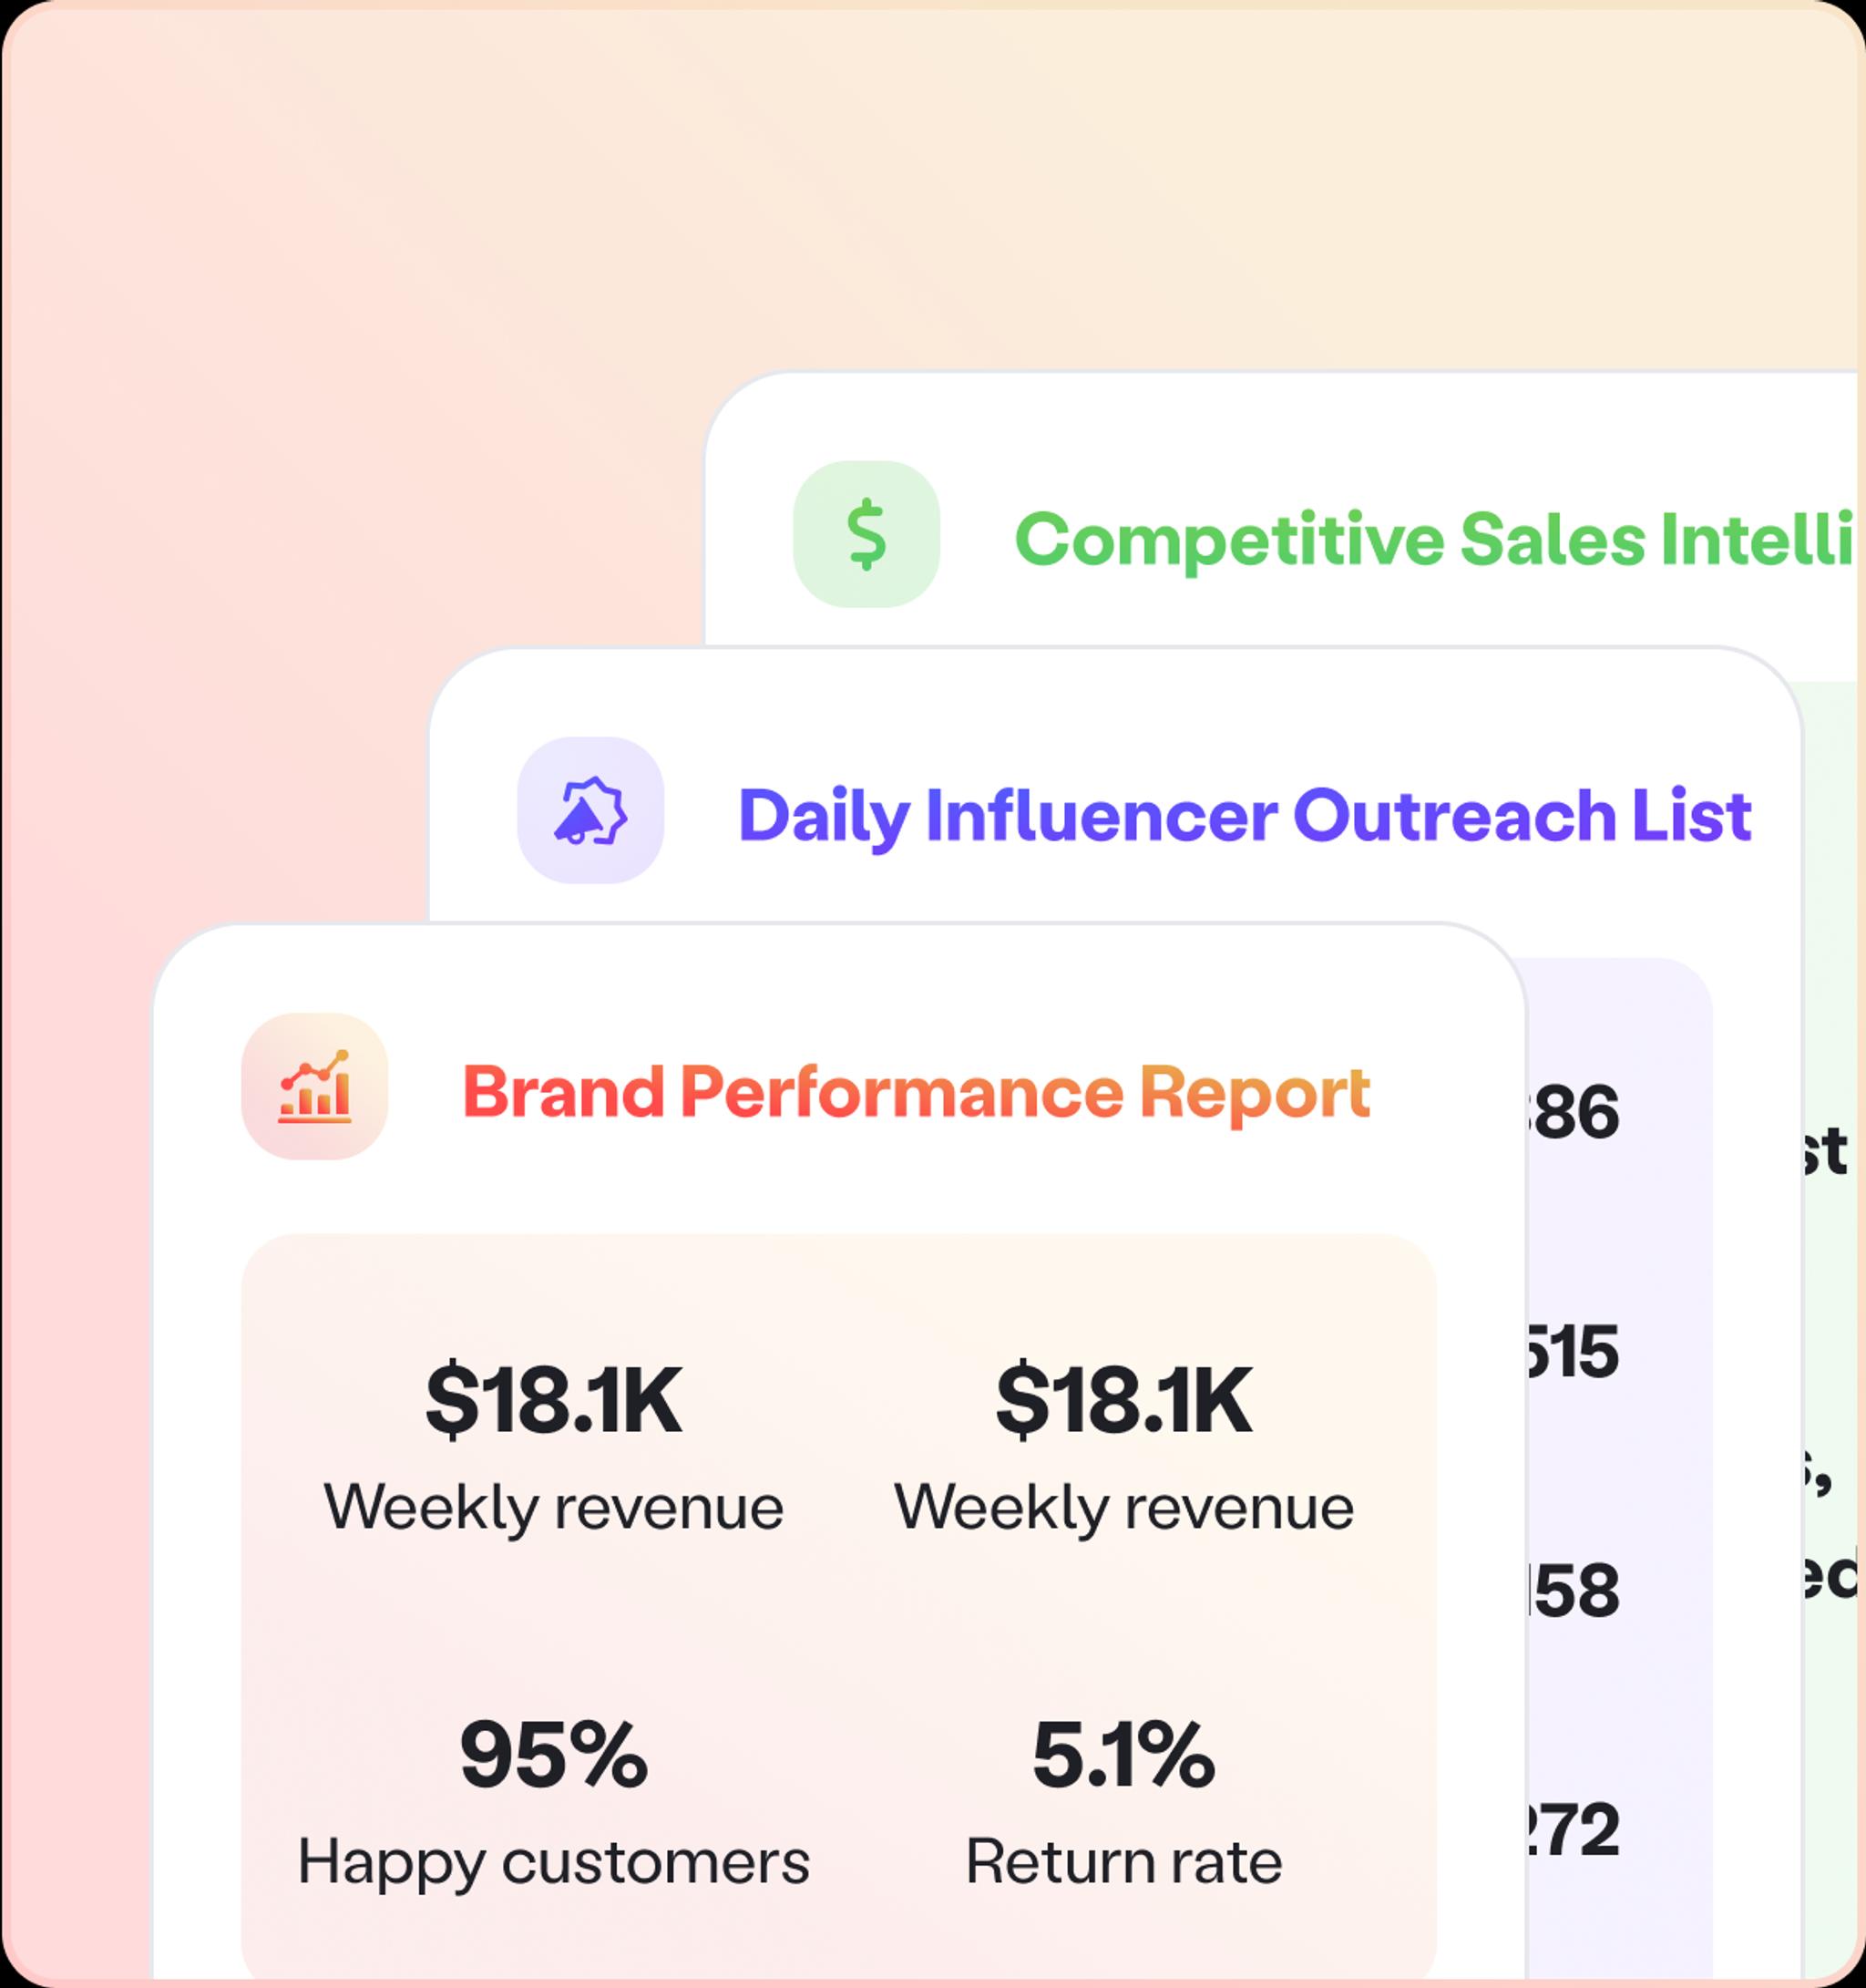Click the Return rate label
This screenshot has width=1866, height=1988.
(1123, 1862)
